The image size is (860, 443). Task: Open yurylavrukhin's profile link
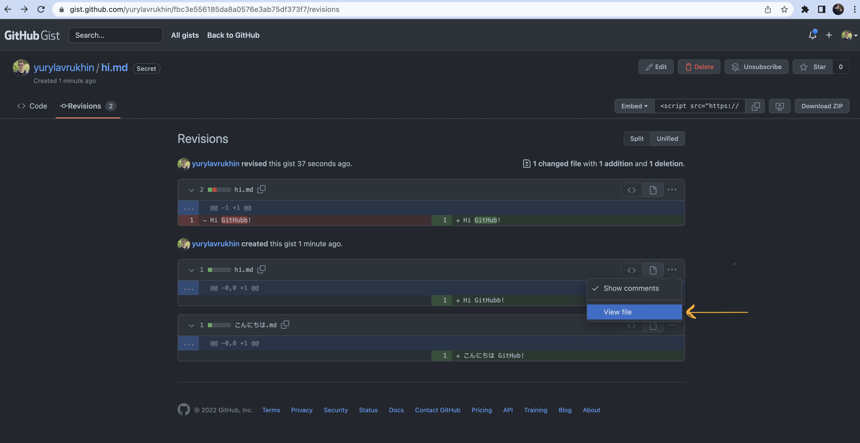64,67
